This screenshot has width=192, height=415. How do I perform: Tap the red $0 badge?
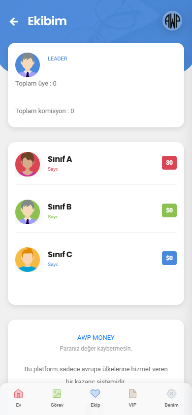pos(169,163)
